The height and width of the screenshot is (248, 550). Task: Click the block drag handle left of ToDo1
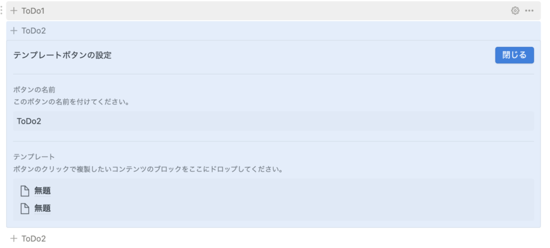click(1, 11)
